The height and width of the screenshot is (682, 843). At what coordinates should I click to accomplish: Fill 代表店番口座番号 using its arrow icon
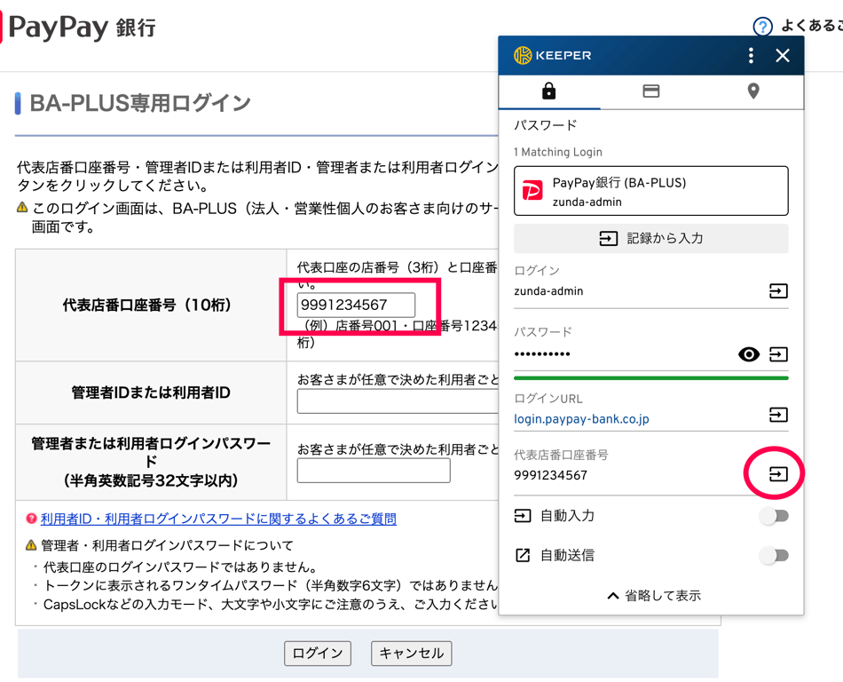coord(778,474)
